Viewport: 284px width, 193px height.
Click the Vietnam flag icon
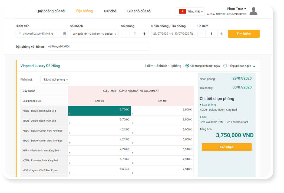pyautogui.click(x=182, y=11)
